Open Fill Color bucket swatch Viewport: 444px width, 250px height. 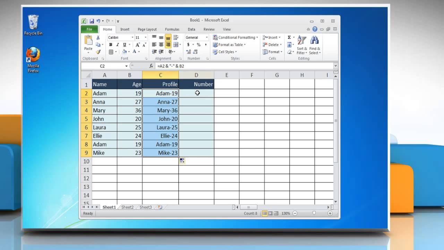(x=124, y=52)
